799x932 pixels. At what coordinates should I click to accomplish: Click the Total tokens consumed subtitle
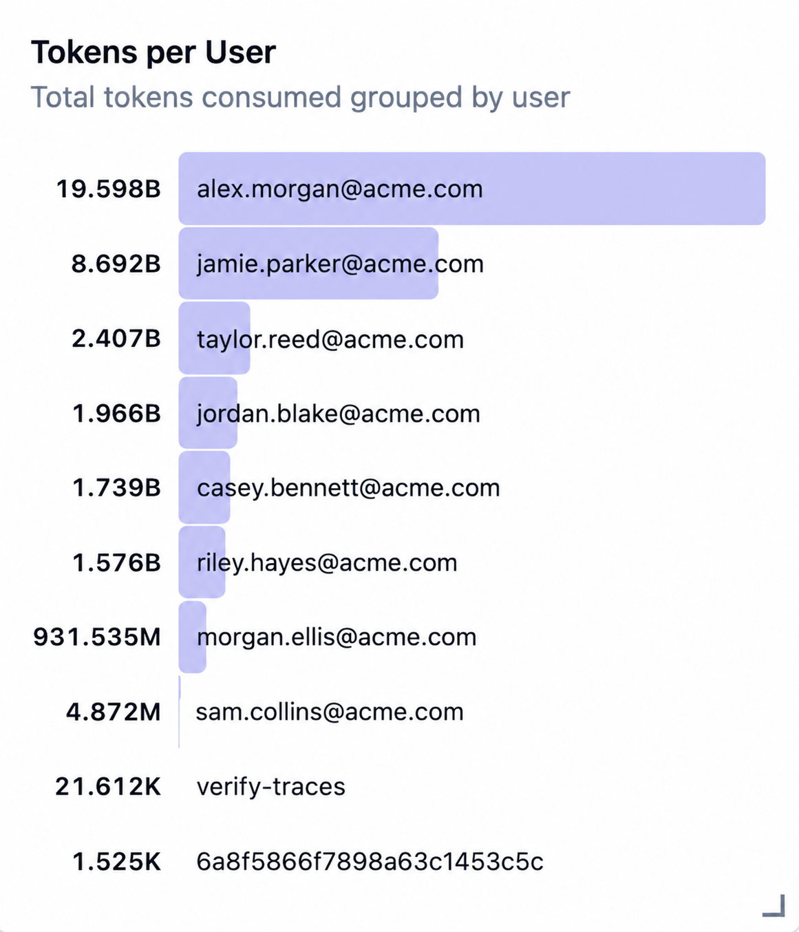tap(301, 98)
